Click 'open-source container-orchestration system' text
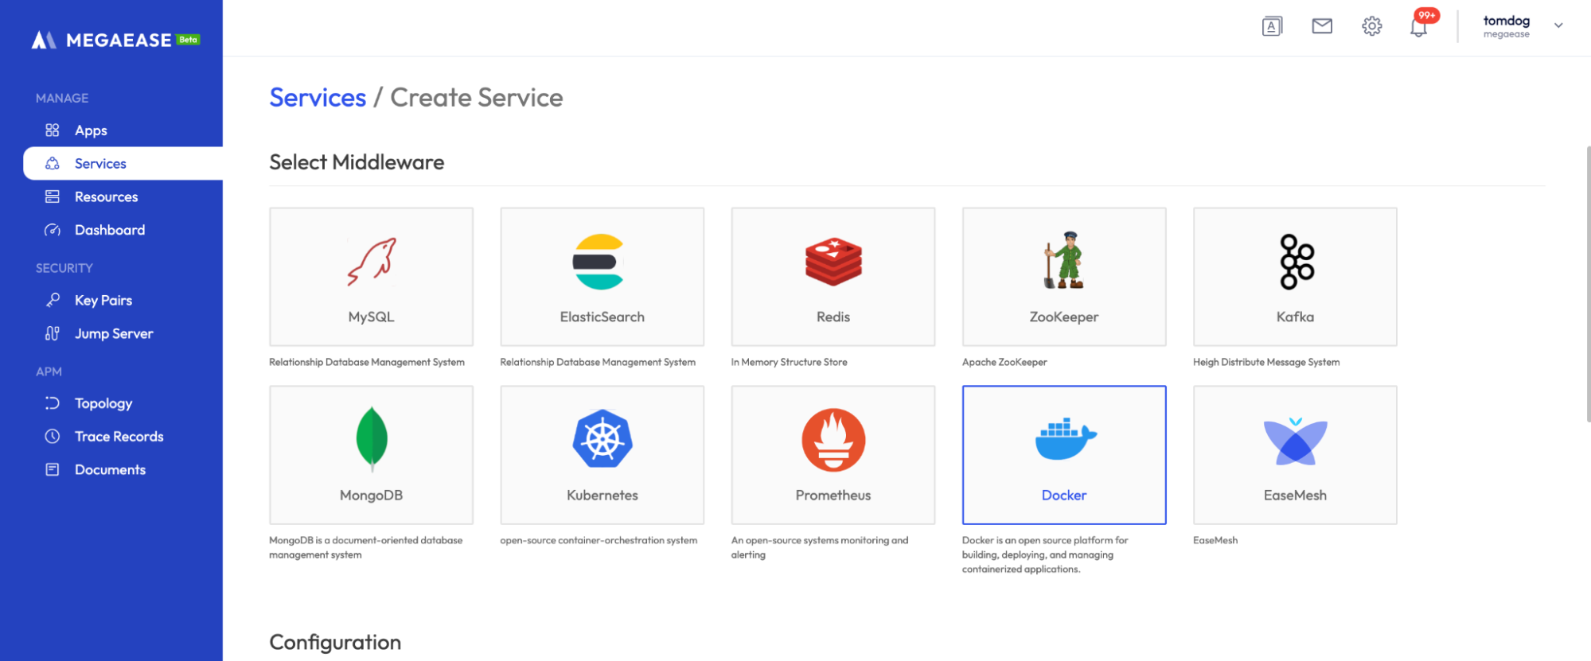 click(599, 540)
